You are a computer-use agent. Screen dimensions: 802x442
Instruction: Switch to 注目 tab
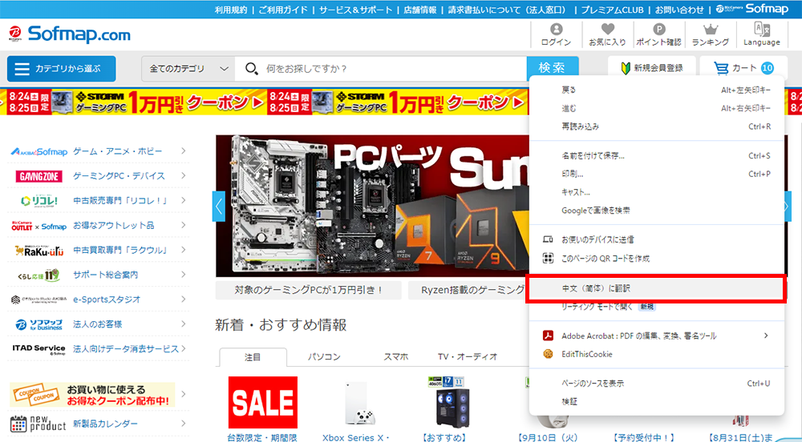coord(253,357)
